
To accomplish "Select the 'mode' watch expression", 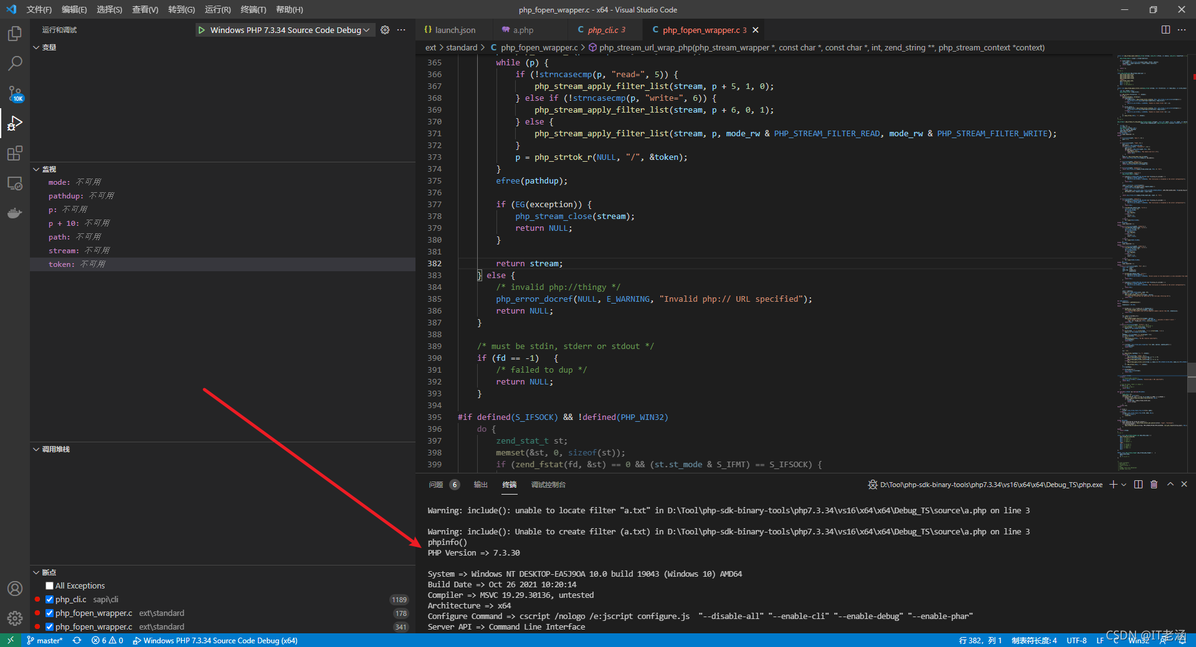I will point(222,182).
